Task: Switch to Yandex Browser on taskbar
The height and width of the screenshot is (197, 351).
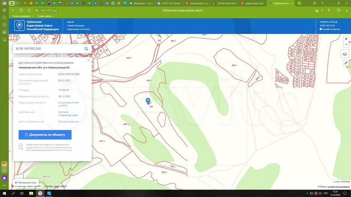Action: tap(40, 193)
